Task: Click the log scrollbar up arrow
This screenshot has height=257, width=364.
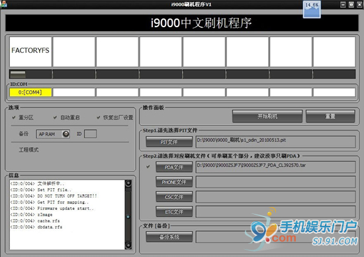Action: pyautogui.click(x=128, y=183)
